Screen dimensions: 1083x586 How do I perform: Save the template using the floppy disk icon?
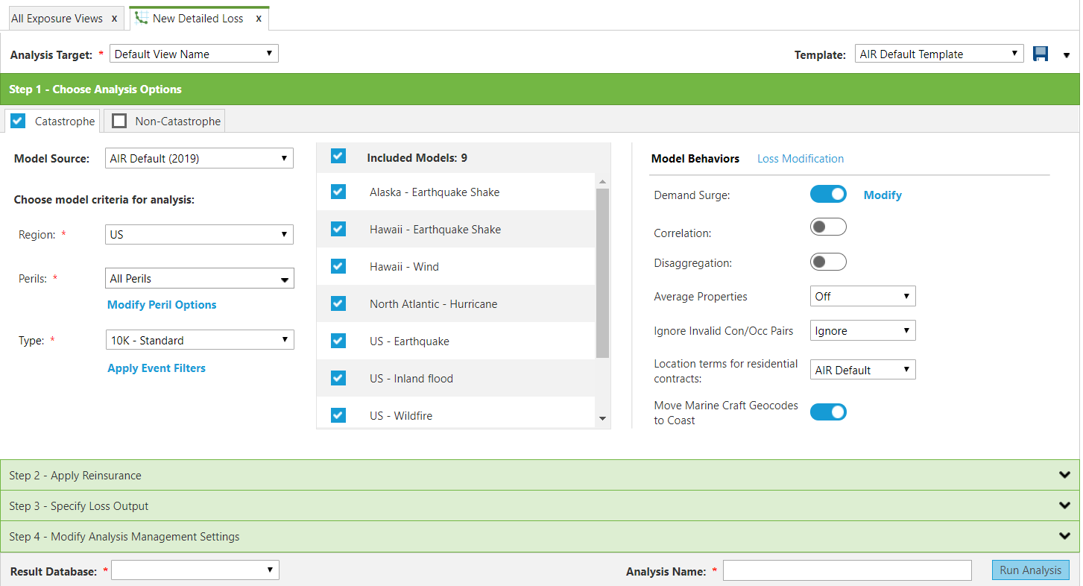click(x=1041, y=54)
